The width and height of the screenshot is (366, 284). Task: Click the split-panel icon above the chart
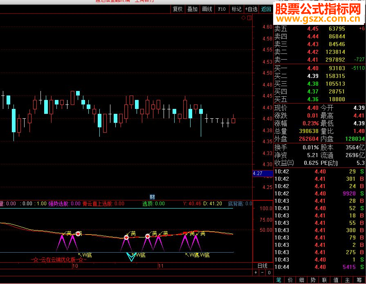click(x=249, y=18)
